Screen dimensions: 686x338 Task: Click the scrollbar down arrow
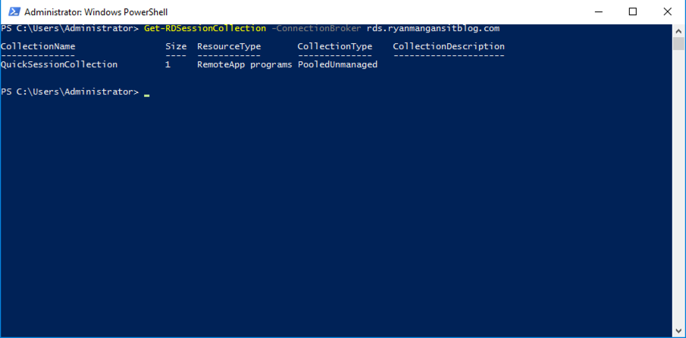(678, 330)
